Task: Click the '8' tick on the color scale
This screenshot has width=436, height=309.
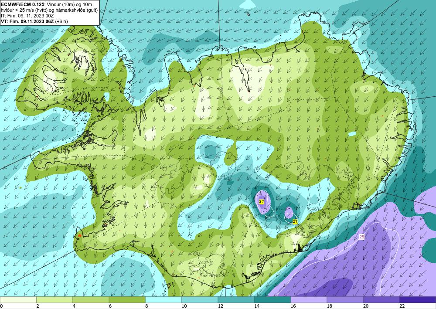Action: [146, 306]
